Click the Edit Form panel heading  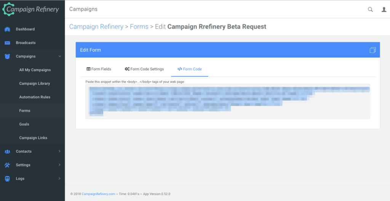point(91,50)
